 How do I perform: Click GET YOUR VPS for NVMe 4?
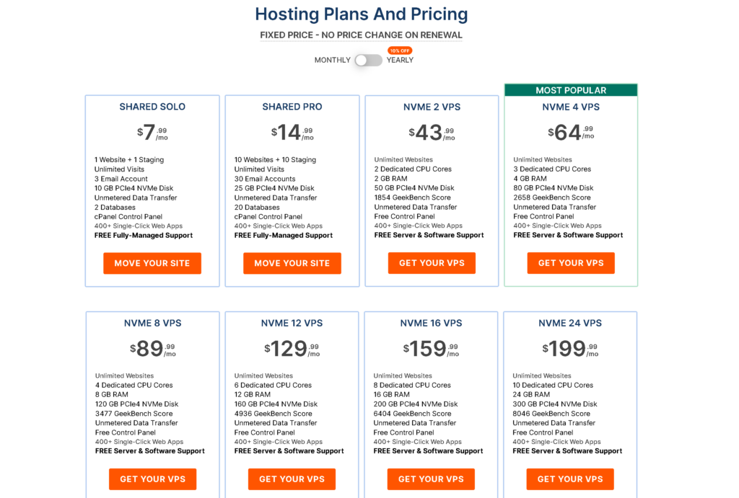571,262
